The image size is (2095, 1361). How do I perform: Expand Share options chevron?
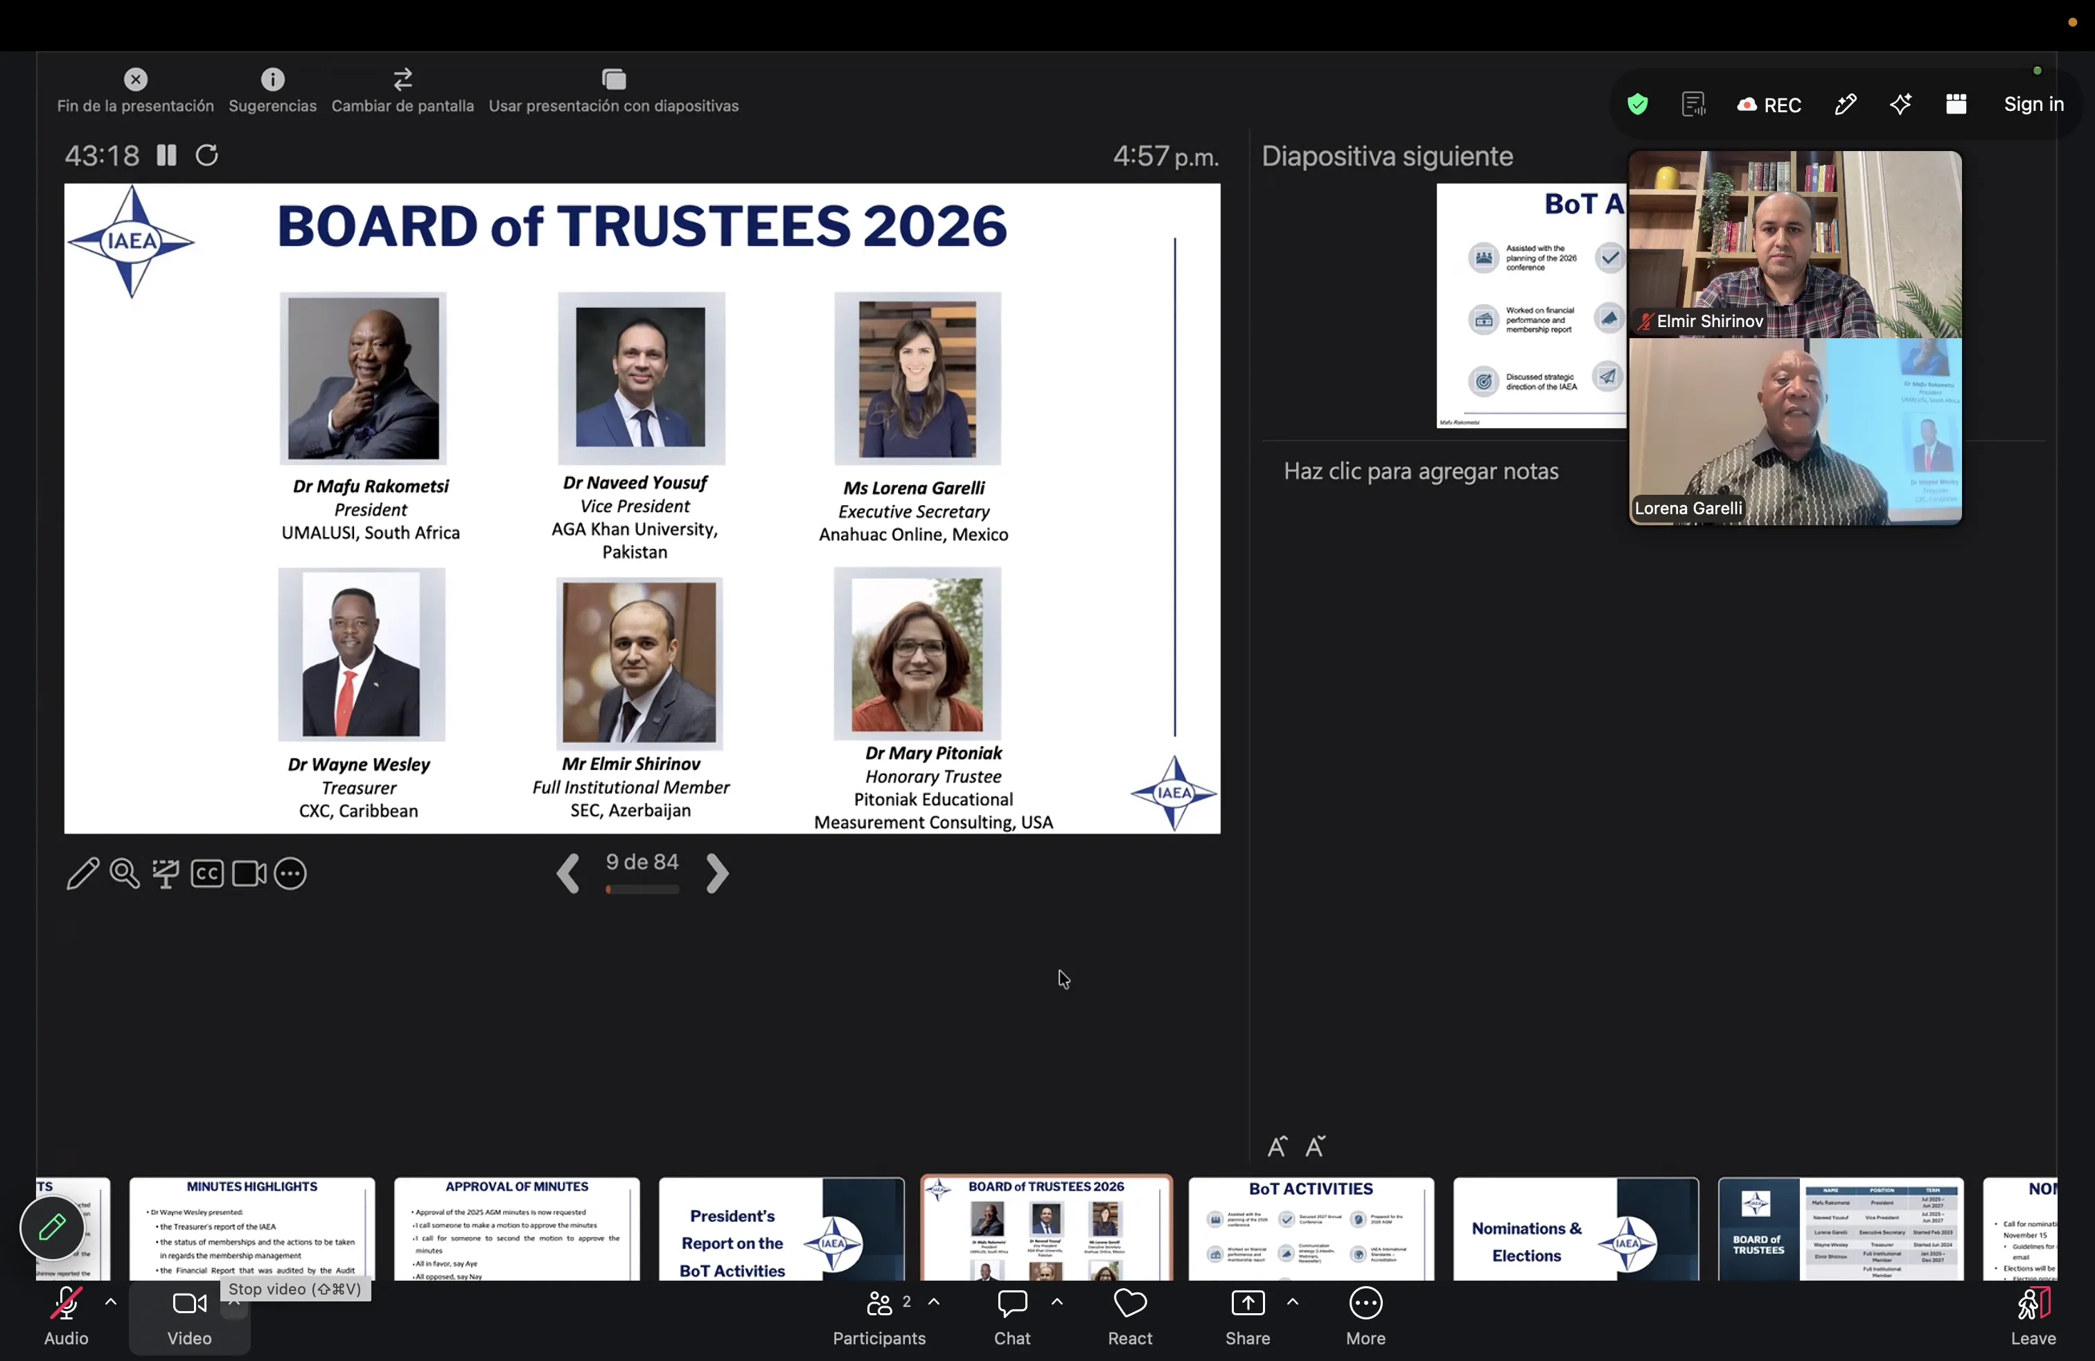[x=1292, y=1301]
